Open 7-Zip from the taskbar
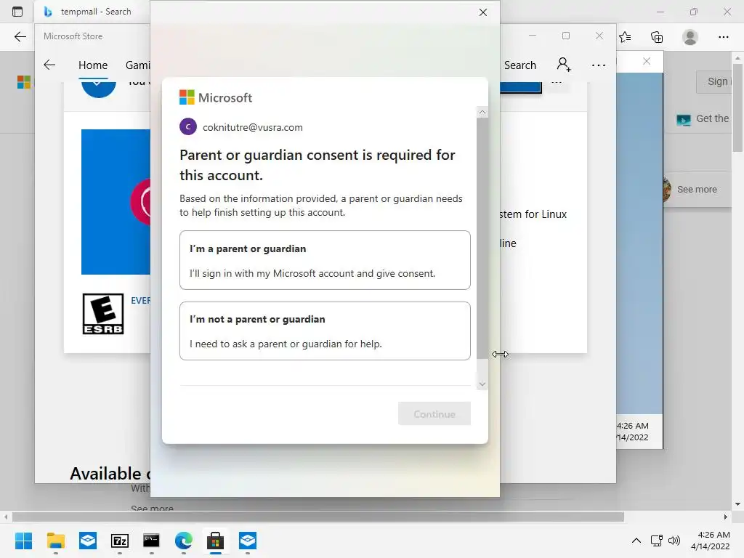 pyautogui.click(x=120, y=541)
